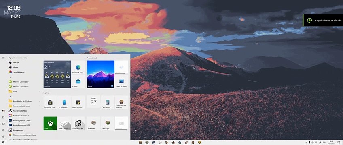Open the Fotos tile with mountain picture
343x145 pixels.
tap(101, 74)
